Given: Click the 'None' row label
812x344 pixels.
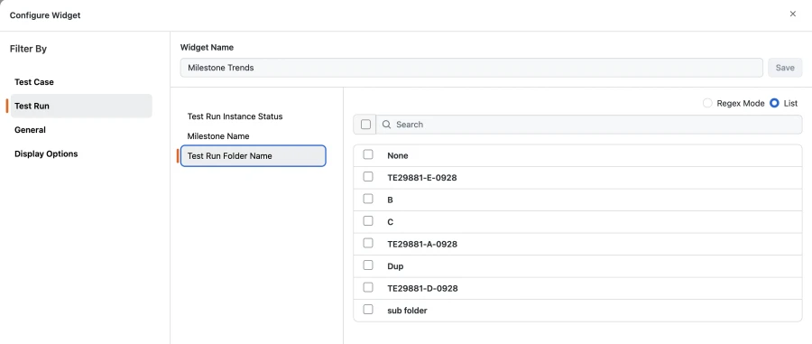Looking at the screenshot, I should click(398, 155).
